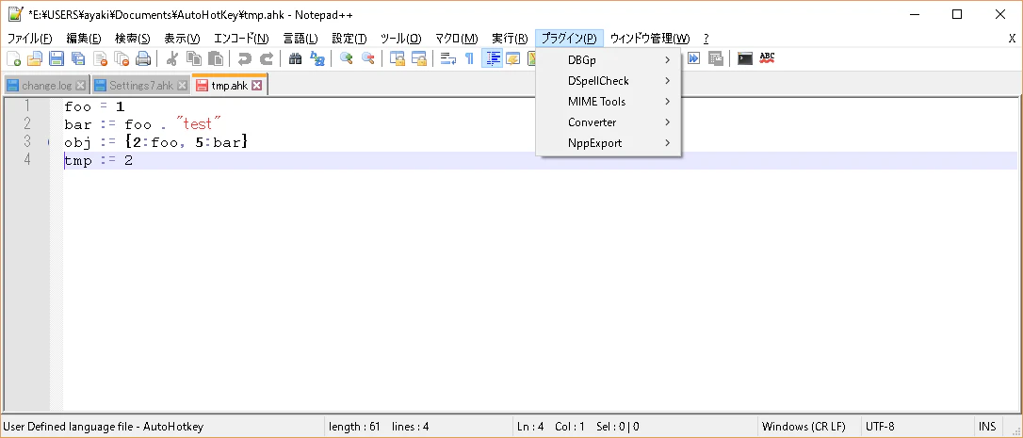Toggle INS insert mode in status bar
Screen dimensions: 1023x438
tap(987, 427)
